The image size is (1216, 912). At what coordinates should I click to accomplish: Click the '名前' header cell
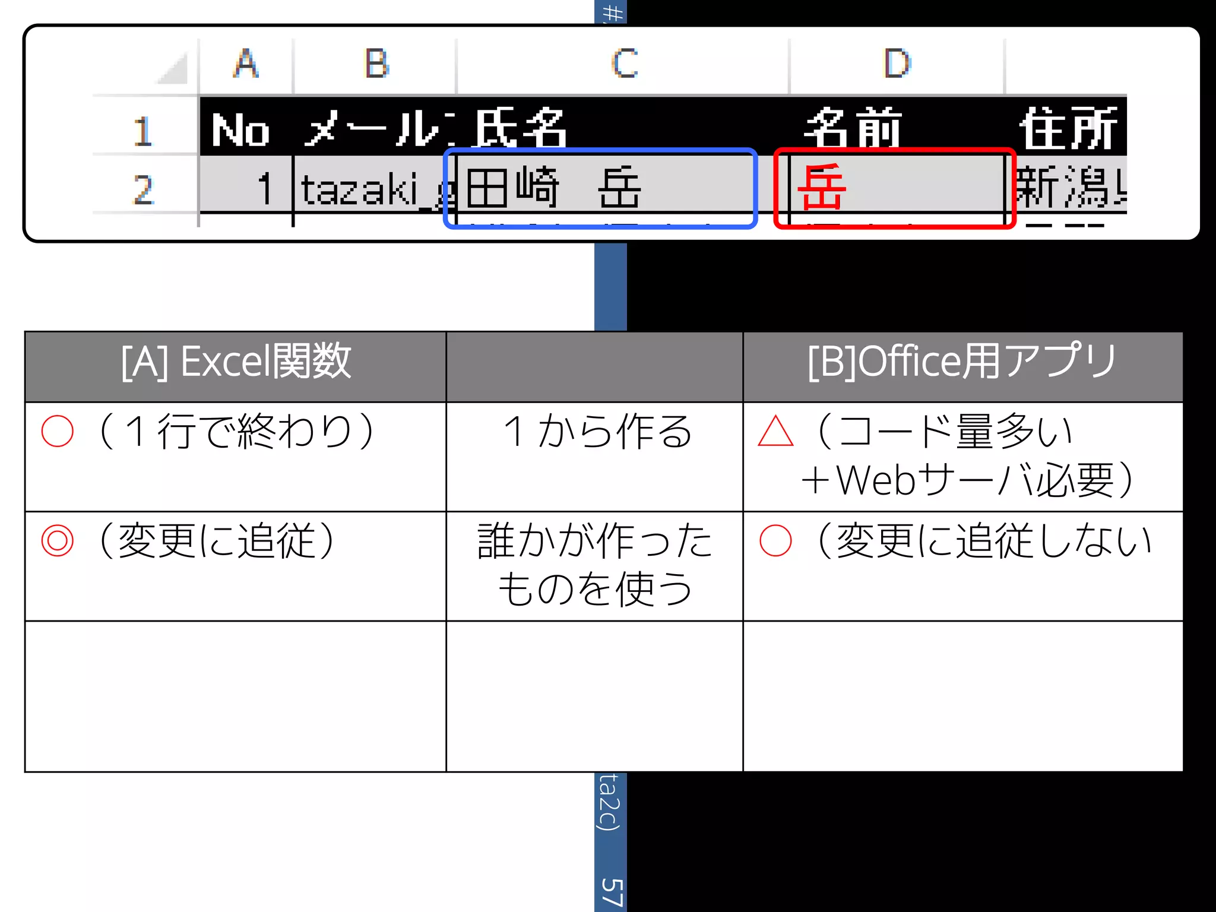pyautogui.click(x=897, y=127)
